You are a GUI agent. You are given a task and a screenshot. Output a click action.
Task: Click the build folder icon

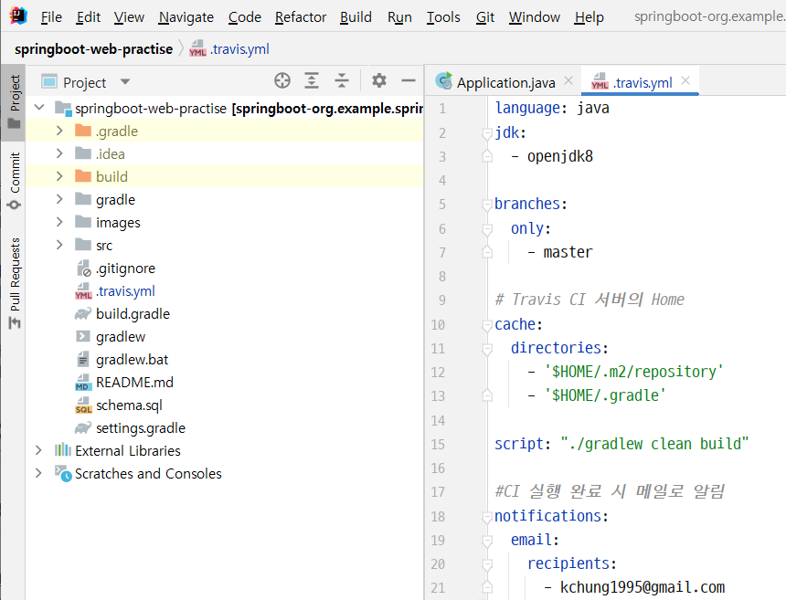[x=82, y=176]
